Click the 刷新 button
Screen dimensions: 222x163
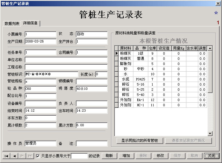pos(109,156)
